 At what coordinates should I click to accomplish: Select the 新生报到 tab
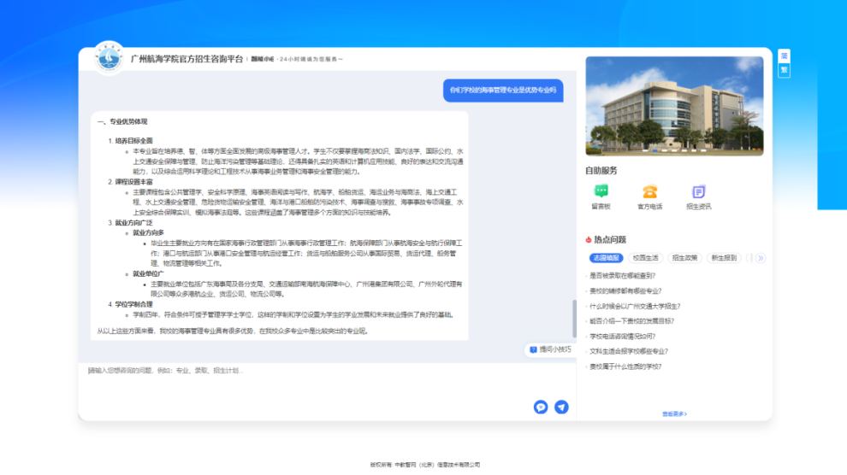pos(724,257)
